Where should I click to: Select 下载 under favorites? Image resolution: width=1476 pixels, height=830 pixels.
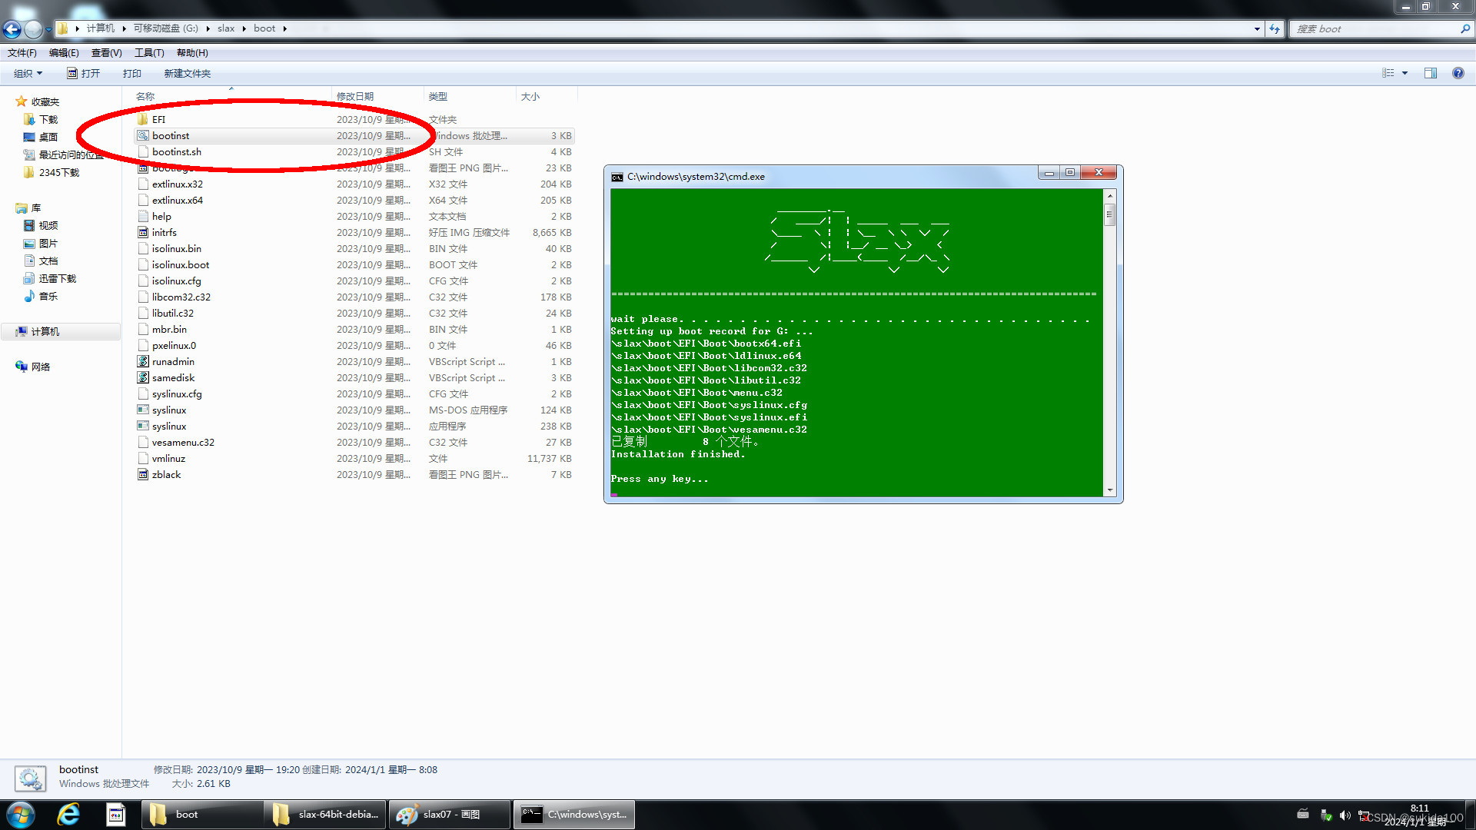48,119
